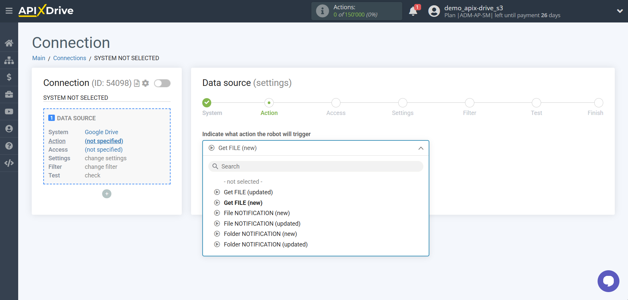
Task: Go to the System step
Action: tap(207, 103)
